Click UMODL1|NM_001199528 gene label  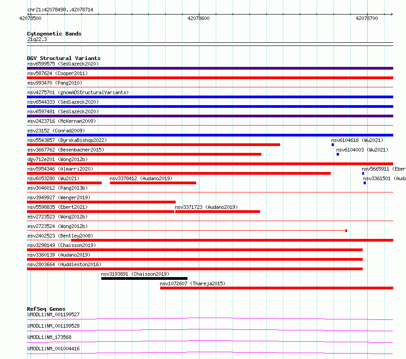click(53, 326)
